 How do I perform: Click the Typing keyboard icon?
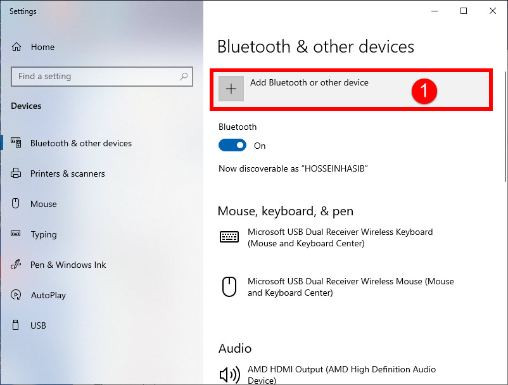(16, 234)
